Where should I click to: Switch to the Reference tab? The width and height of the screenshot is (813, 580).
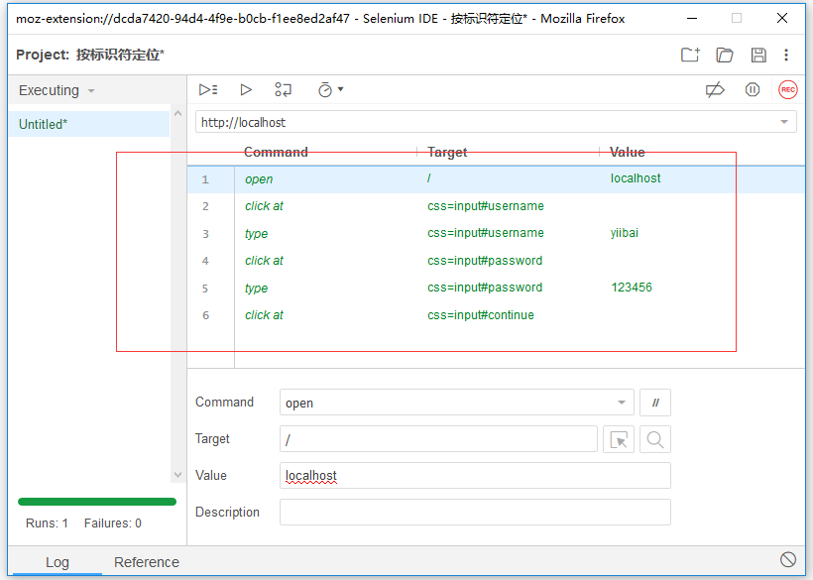point(147,562)
